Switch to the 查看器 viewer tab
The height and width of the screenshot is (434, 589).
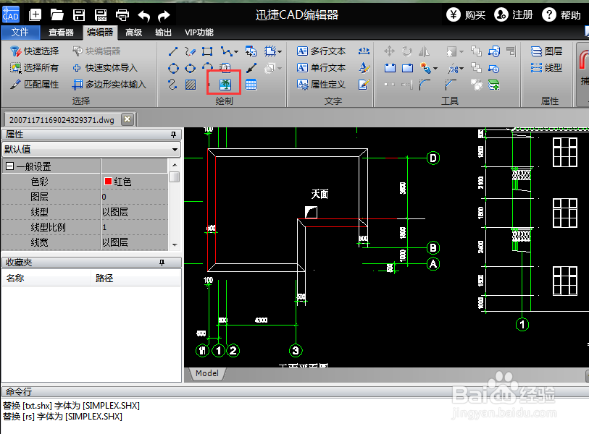click(x=62, y=33)
